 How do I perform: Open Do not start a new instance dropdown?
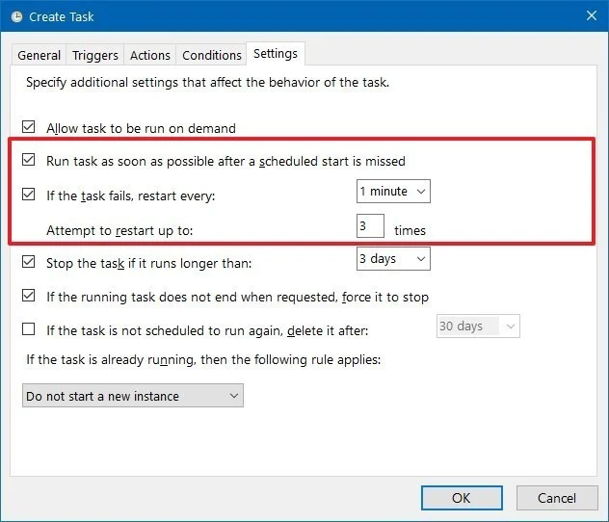(x=133, y=396)
